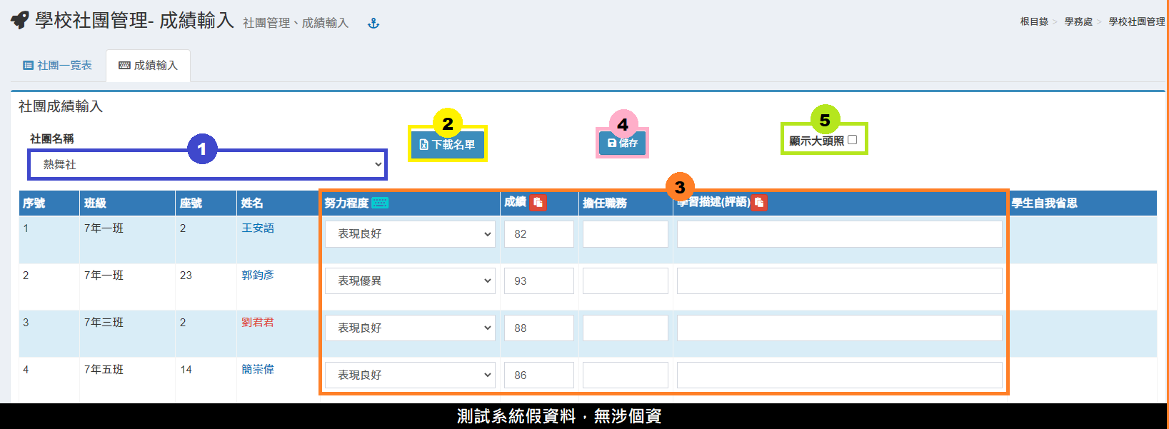This screenshot has height=429, width=1169.
Task: Click the red paste icon beside 學習描述(評語)
Action: point(759,203)
